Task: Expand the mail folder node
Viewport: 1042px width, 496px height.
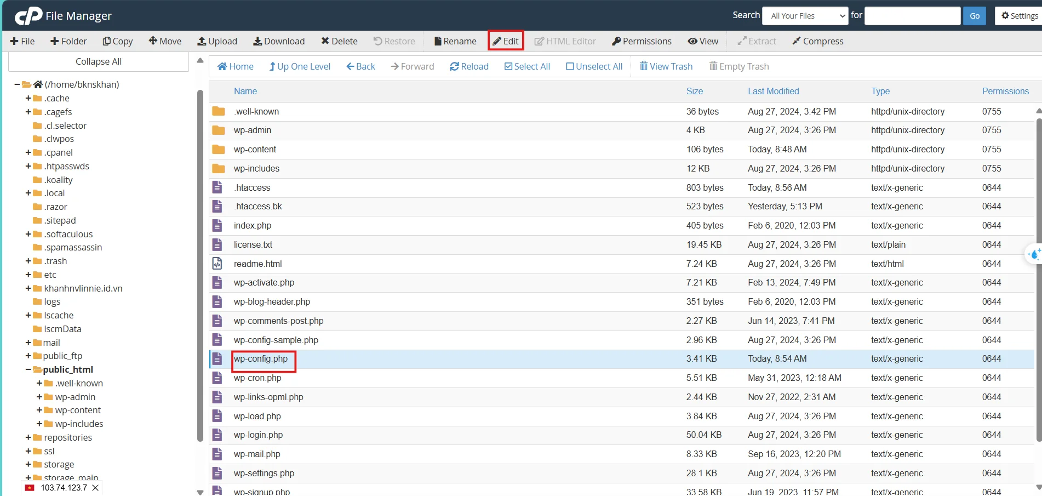Action: [28, 343]
